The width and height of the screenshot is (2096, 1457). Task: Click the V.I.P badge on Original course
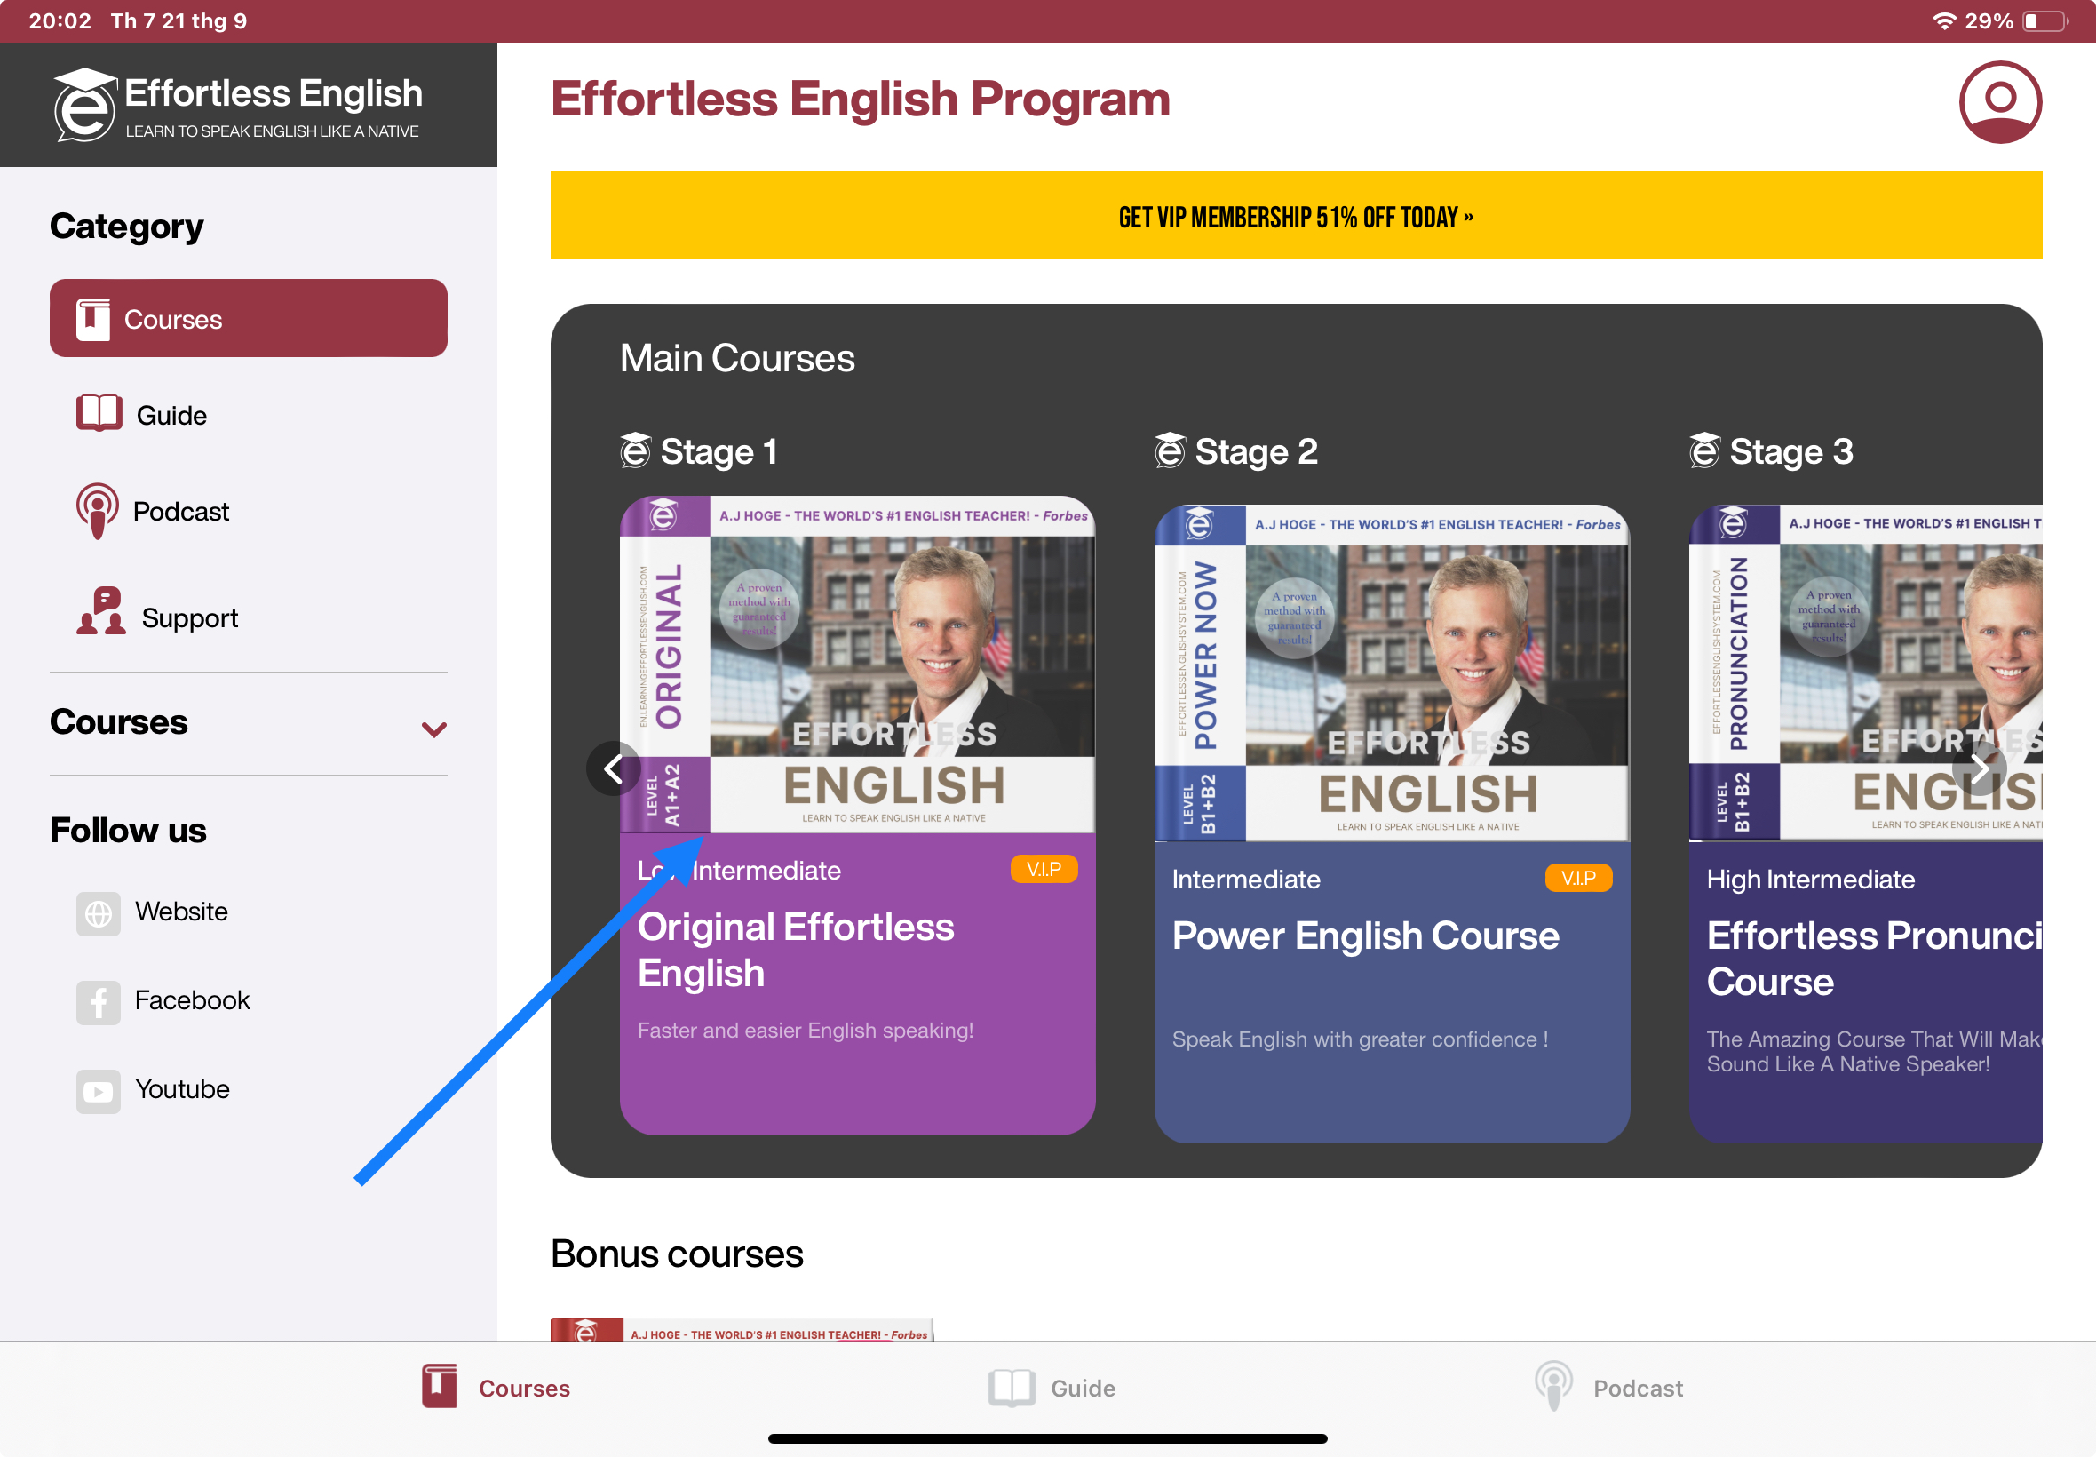pyautogui.click(x=1043, y=869)
